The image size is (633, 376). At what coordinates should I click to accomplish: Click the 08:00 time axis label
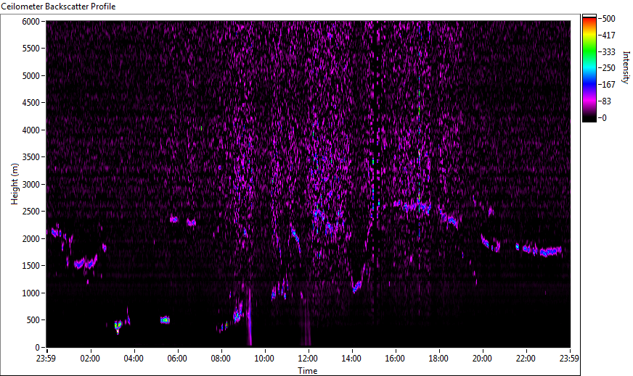click(221, 359)
